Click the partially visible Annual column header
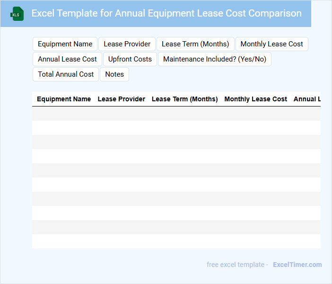 pos(307,99)
